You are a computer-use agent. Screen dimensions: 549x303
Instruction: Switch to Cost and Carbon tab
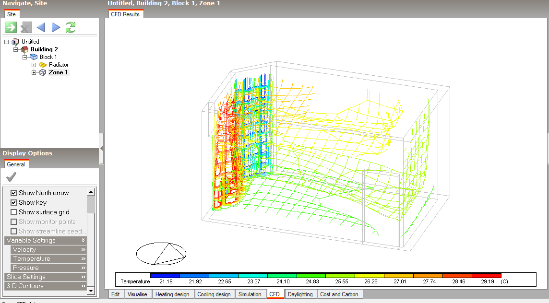339,294
